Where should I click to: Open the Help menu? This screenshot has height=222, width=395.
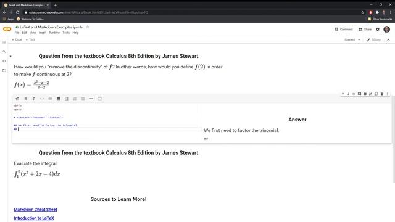click(75, 33)
